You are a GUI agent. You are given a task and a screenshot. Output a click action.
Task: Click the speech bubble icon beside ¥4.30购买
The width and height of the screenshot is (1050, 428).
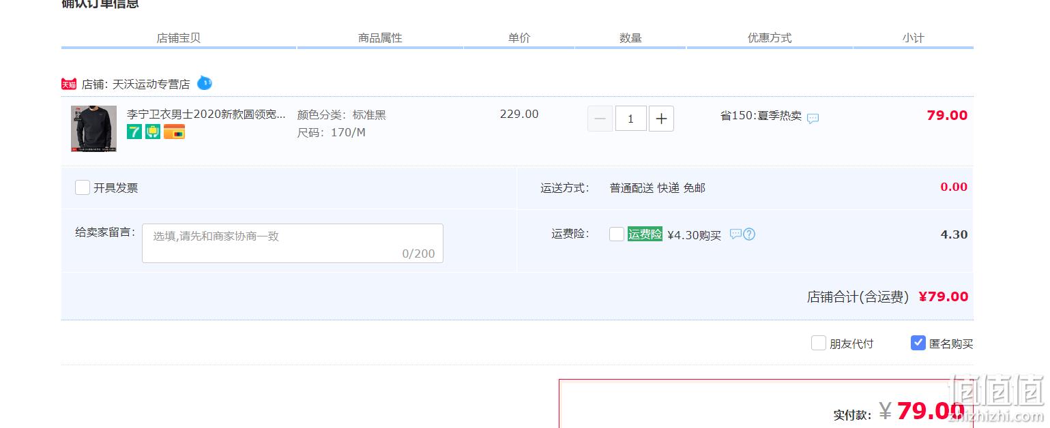(x=735, y=234)
